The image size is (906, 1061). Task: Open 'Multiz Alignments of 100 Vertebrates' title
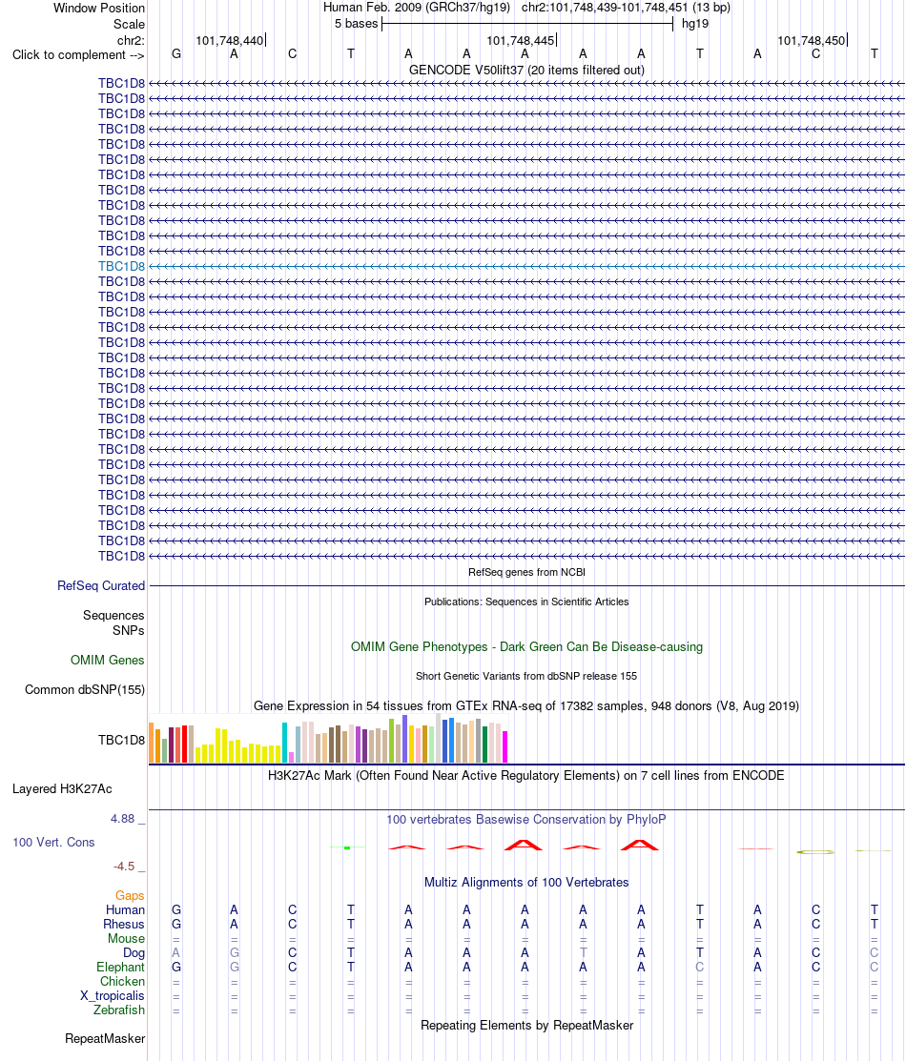coord(526,883)
